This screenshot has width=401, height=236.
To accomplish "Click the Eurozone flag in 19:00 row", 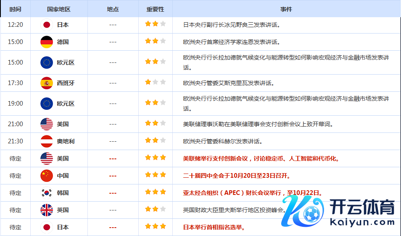I will [47, 104].
